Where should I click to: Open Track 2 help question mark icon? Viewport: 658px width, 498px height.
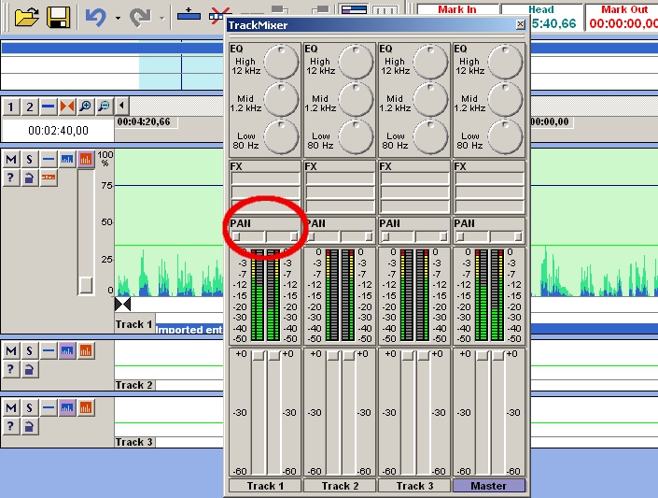pyautogui.click(x=11, y=369)
